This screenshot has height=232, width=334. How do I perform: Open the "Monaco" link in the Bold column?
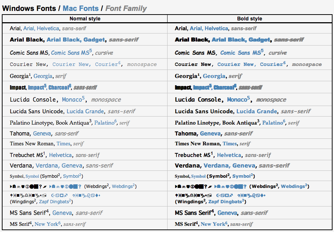[237, 99]
